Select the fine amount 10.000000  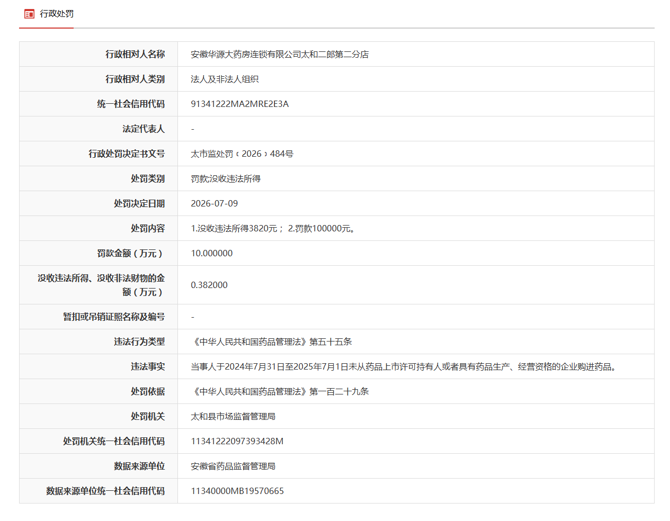(x=212, y=253)
